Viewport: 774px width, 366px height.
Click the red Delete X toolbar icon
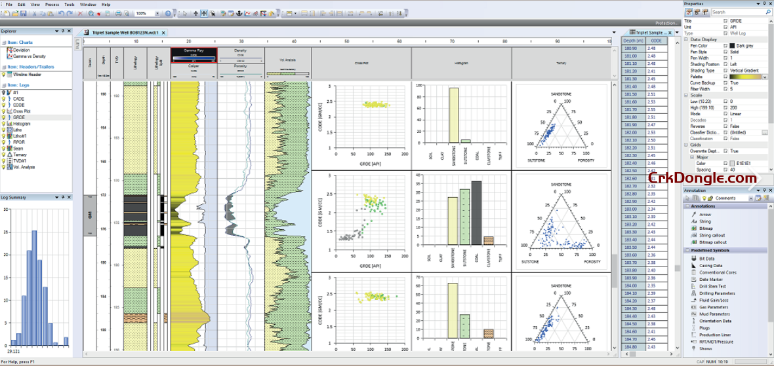point(81,13)
